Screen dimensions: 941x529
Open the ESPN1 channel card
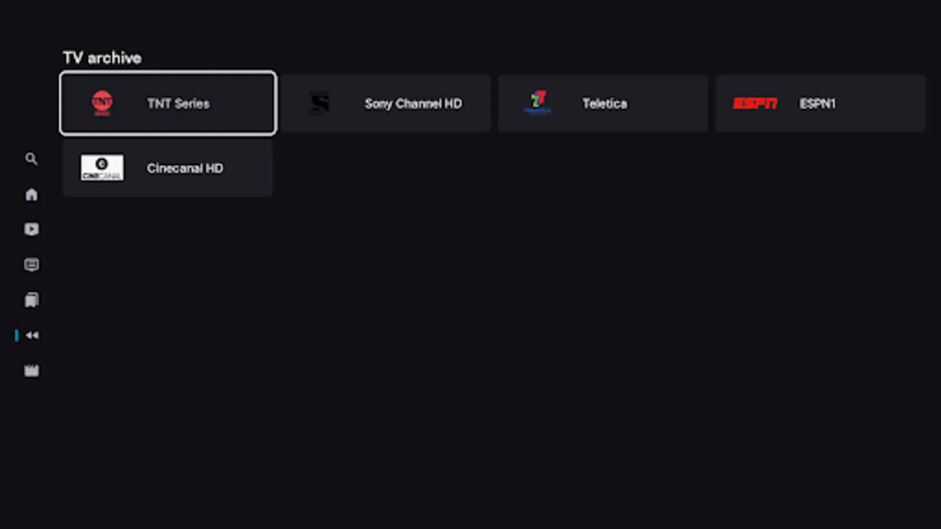pos(820,103)
